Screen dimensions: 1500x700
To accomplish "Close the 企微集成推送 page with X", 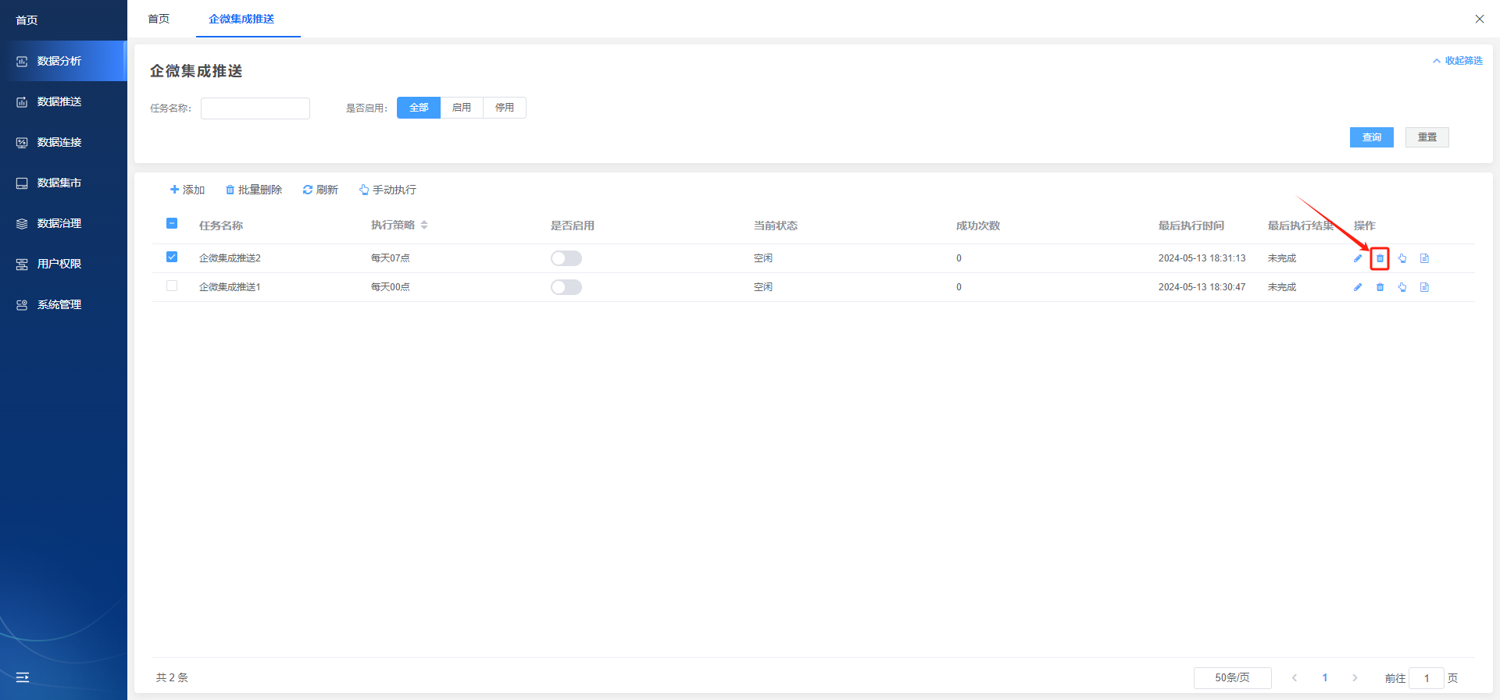I will pyautogui.click(x=1479, y=19).
